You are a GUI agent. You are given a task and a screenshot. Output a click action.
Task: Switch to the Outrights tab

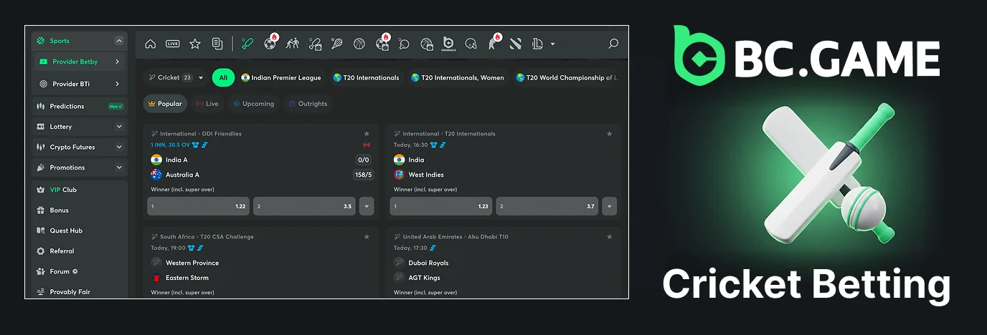pyautogui.click(x=308, y=104)
